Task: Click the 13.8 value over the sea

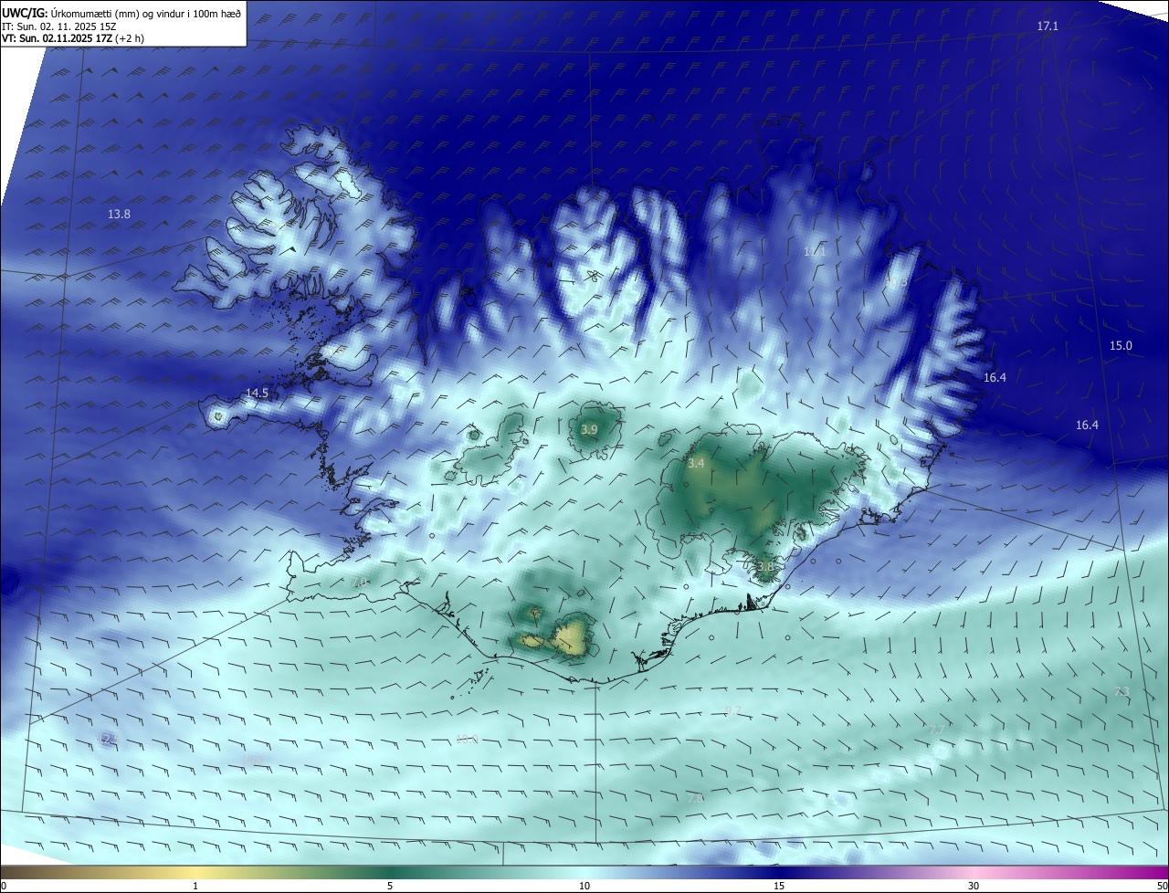Action: coord(119,214)
